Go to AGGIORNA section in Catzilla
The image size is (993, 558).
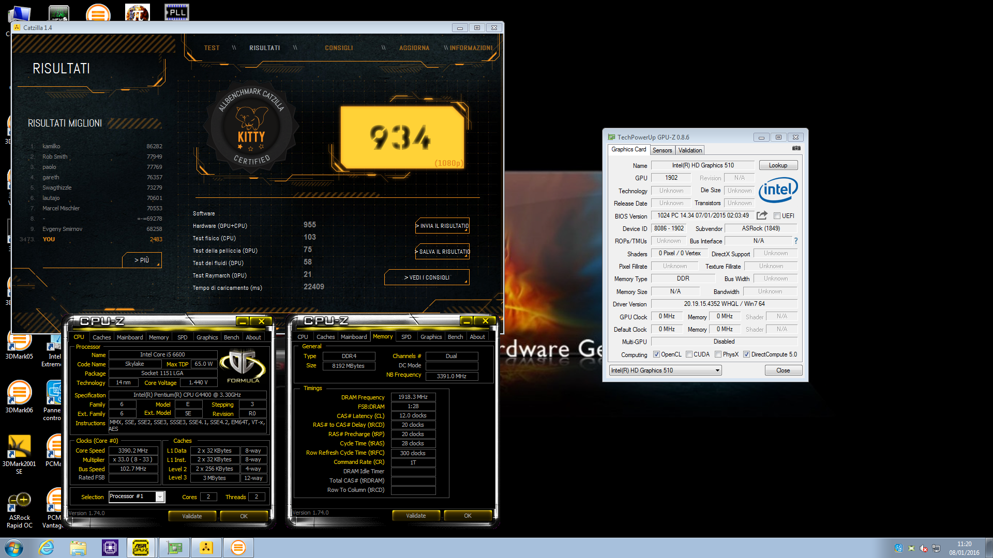tap(414, 48)
